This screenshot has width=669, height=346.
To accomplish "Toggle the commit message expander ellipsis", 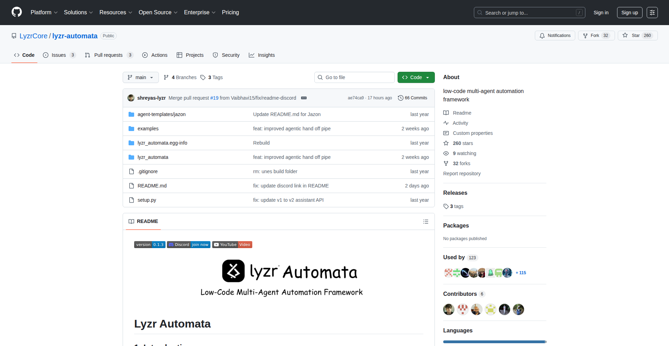I will [x=303, y=98].
